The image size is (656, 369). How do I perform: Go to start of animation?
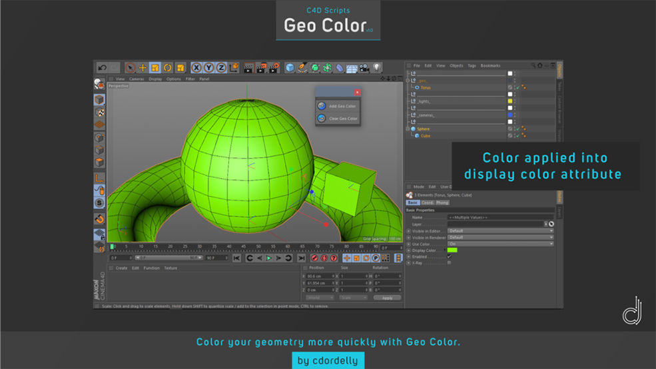(x=236, y=258)
